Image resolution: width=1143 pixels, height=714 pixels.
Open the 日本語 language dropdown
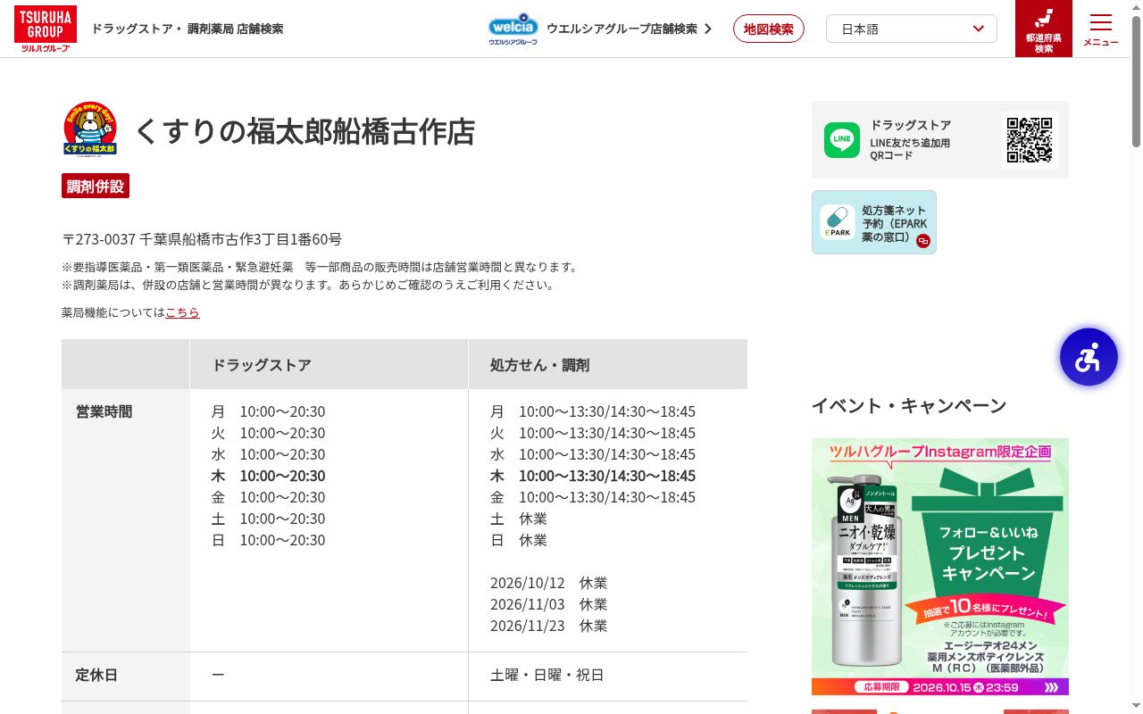[x=912, y=29]
